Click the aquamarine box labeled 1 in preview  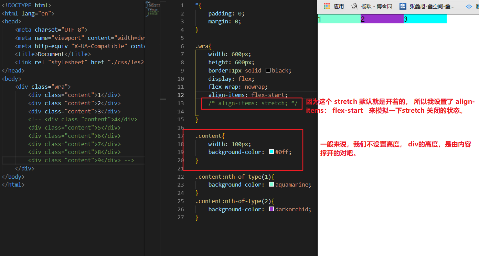pyautogui.click(x=339, y=19)
